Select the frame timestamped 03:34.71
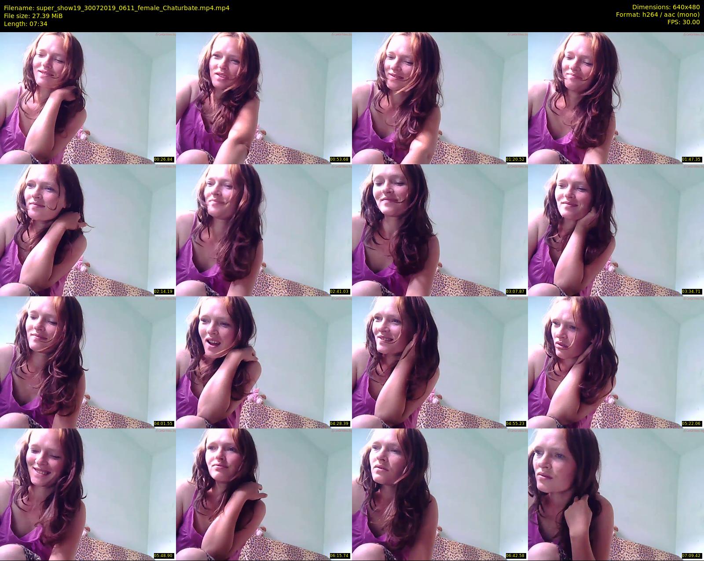The height and width of the screenshot is (561, 704). 616,230
